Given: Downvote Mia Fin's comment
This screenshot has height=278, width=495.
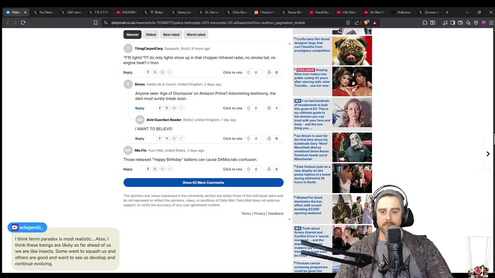Looking at the screenshot, I should click(x=269, y=169).
